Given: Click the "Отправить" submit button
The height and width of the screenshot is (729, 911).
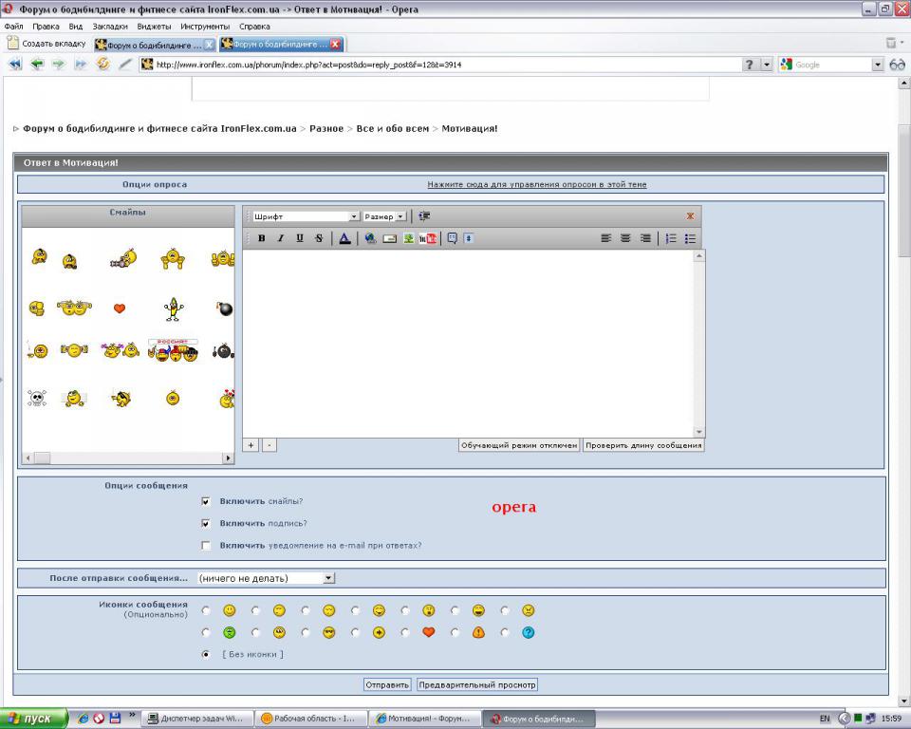Looking at the screenshot, I should pyautogui.click(x=387, y=684).
